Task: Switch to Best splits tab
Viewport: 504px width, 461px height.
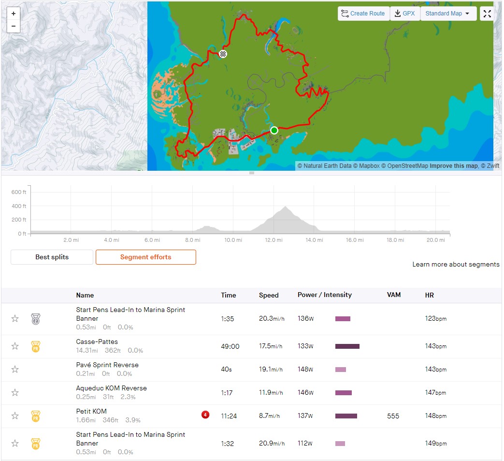Action: (52, 257)
